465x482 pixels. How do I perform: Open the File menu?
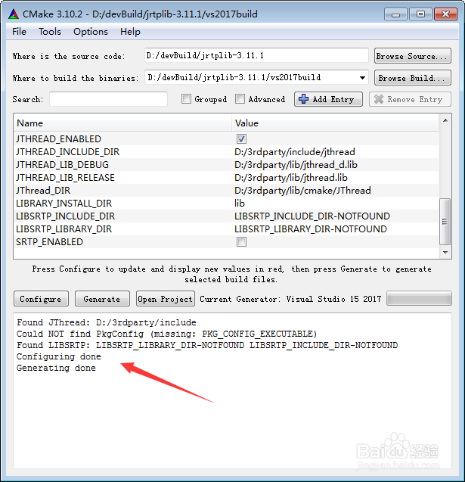[x=19, y=32]
